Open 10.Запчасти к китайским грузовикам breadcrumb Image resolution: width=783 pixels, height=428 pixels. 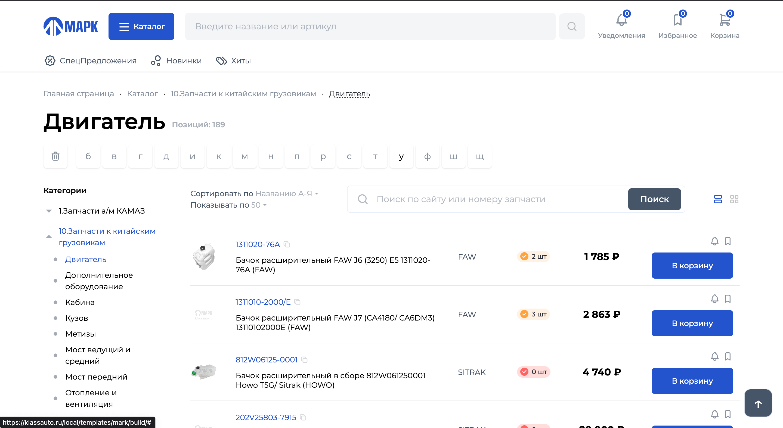click(243, 94)
